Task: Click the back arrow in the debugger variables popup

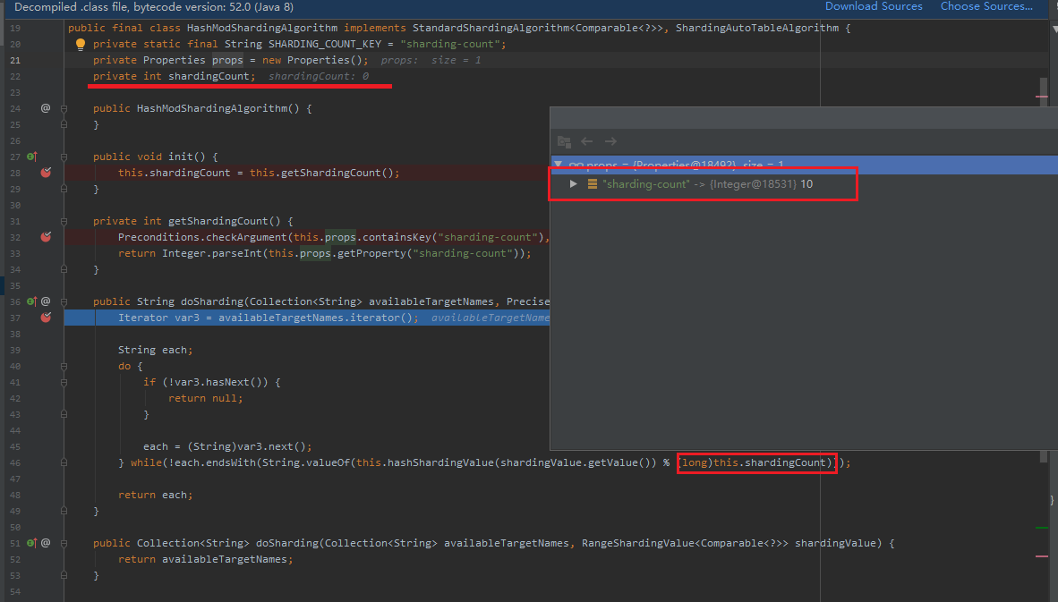Action: click(587, 141)
